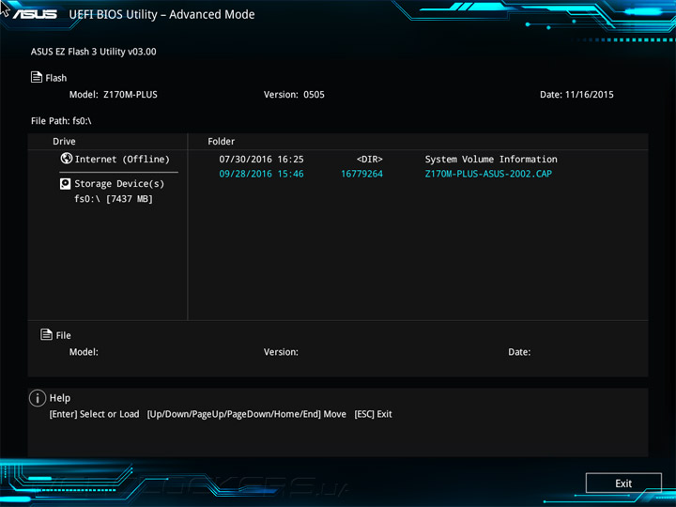Click the Model: Z170M-PLUS text
This screenshot has height=507, width=676.
(x=114, y=95)
